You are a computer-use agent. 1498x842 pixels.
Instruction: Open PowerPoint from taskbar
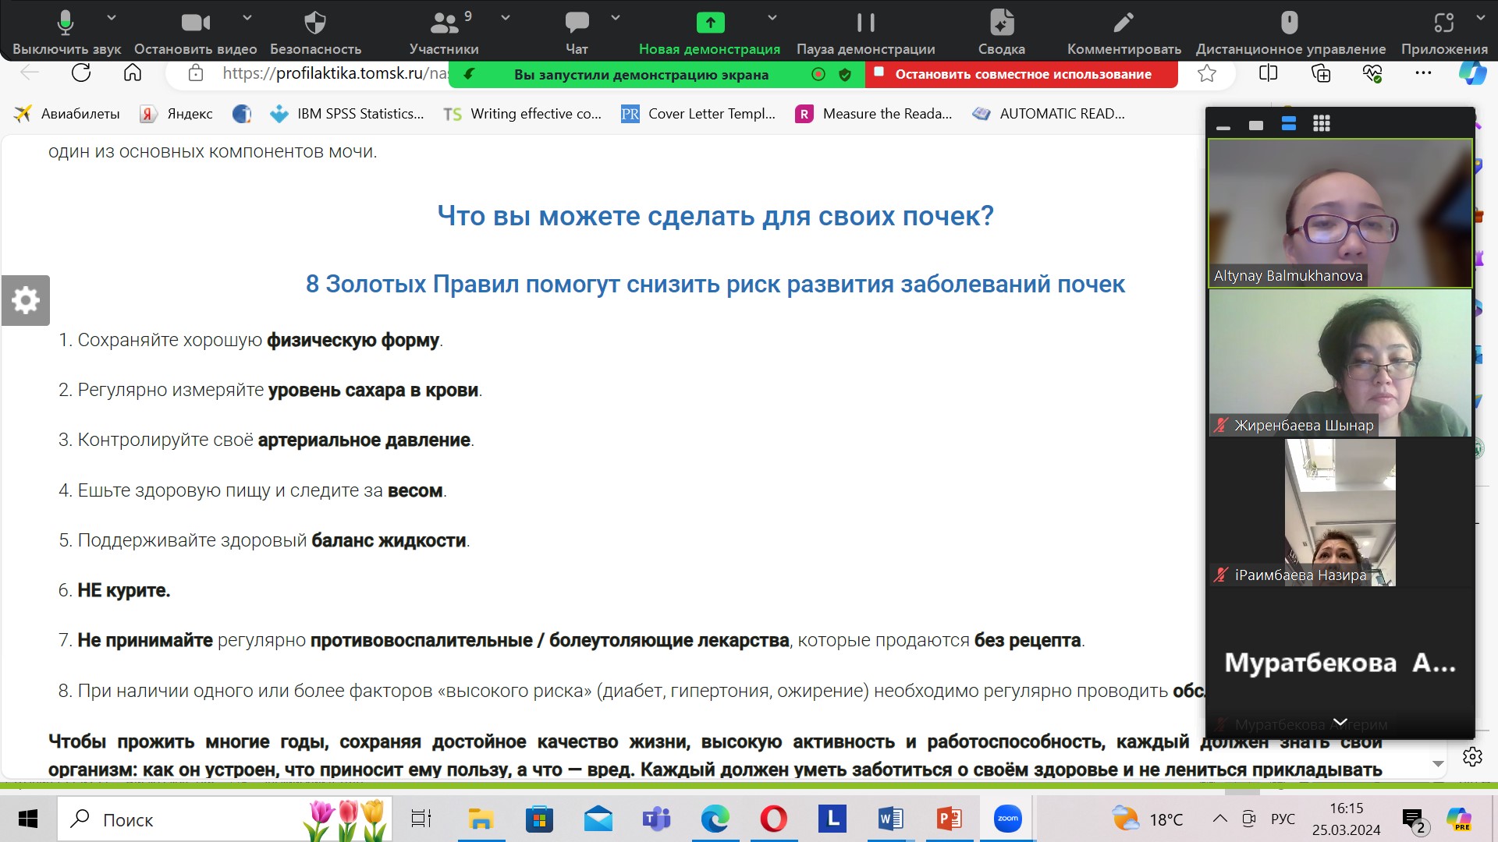point(949,819)
